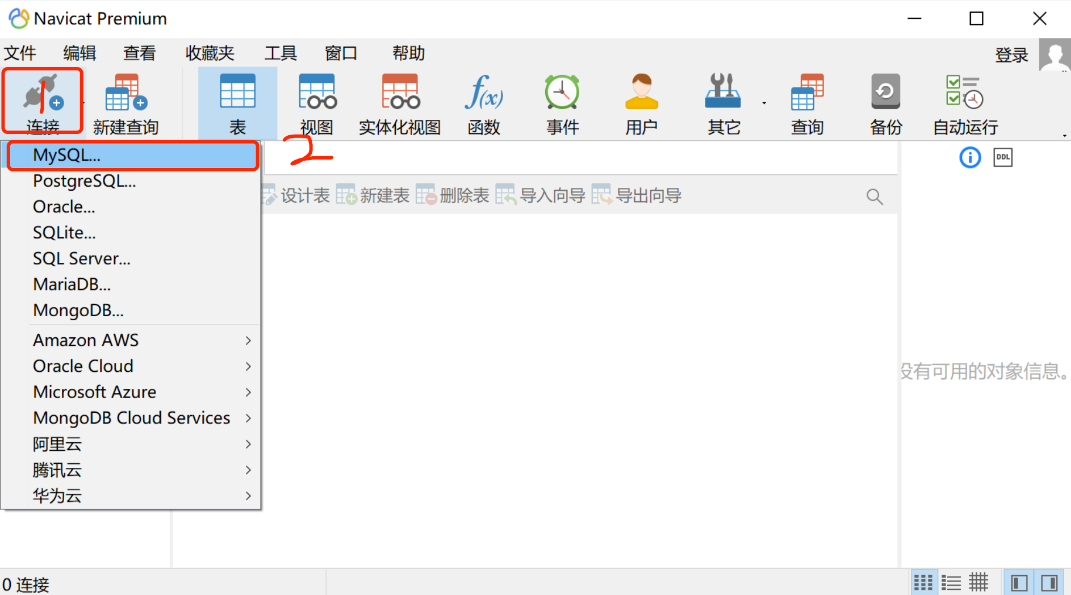Click the search magnifier in object toolbar
The height and width of the screenshot is (595, 1071).
[x=875, y=196]
